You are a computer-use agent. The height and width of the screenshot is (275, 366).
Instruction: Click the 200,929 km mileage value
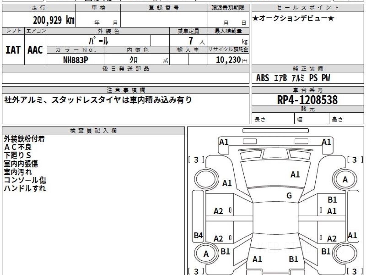[x=54, y=20]
